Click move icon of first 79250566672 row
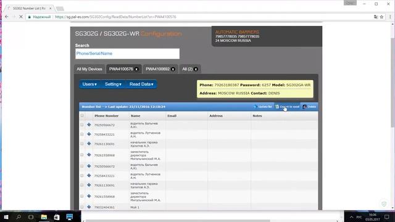395x222 pixels. pyautogui.click(x=89, y=125)
